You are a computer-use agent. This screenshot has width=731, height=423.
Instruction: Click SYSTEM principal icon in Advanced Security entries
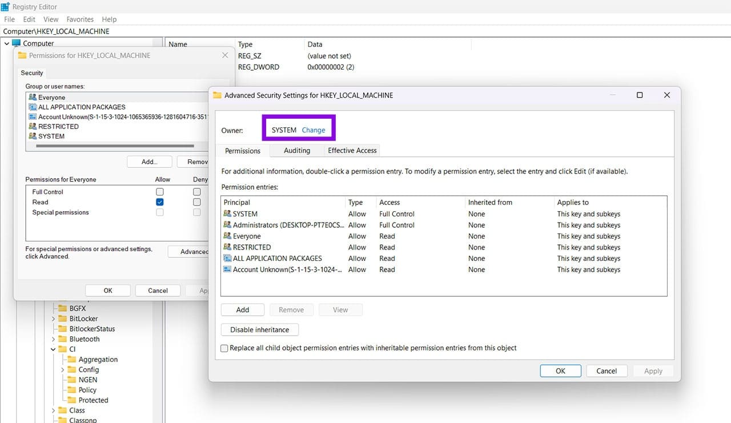[x=227, y=214]
